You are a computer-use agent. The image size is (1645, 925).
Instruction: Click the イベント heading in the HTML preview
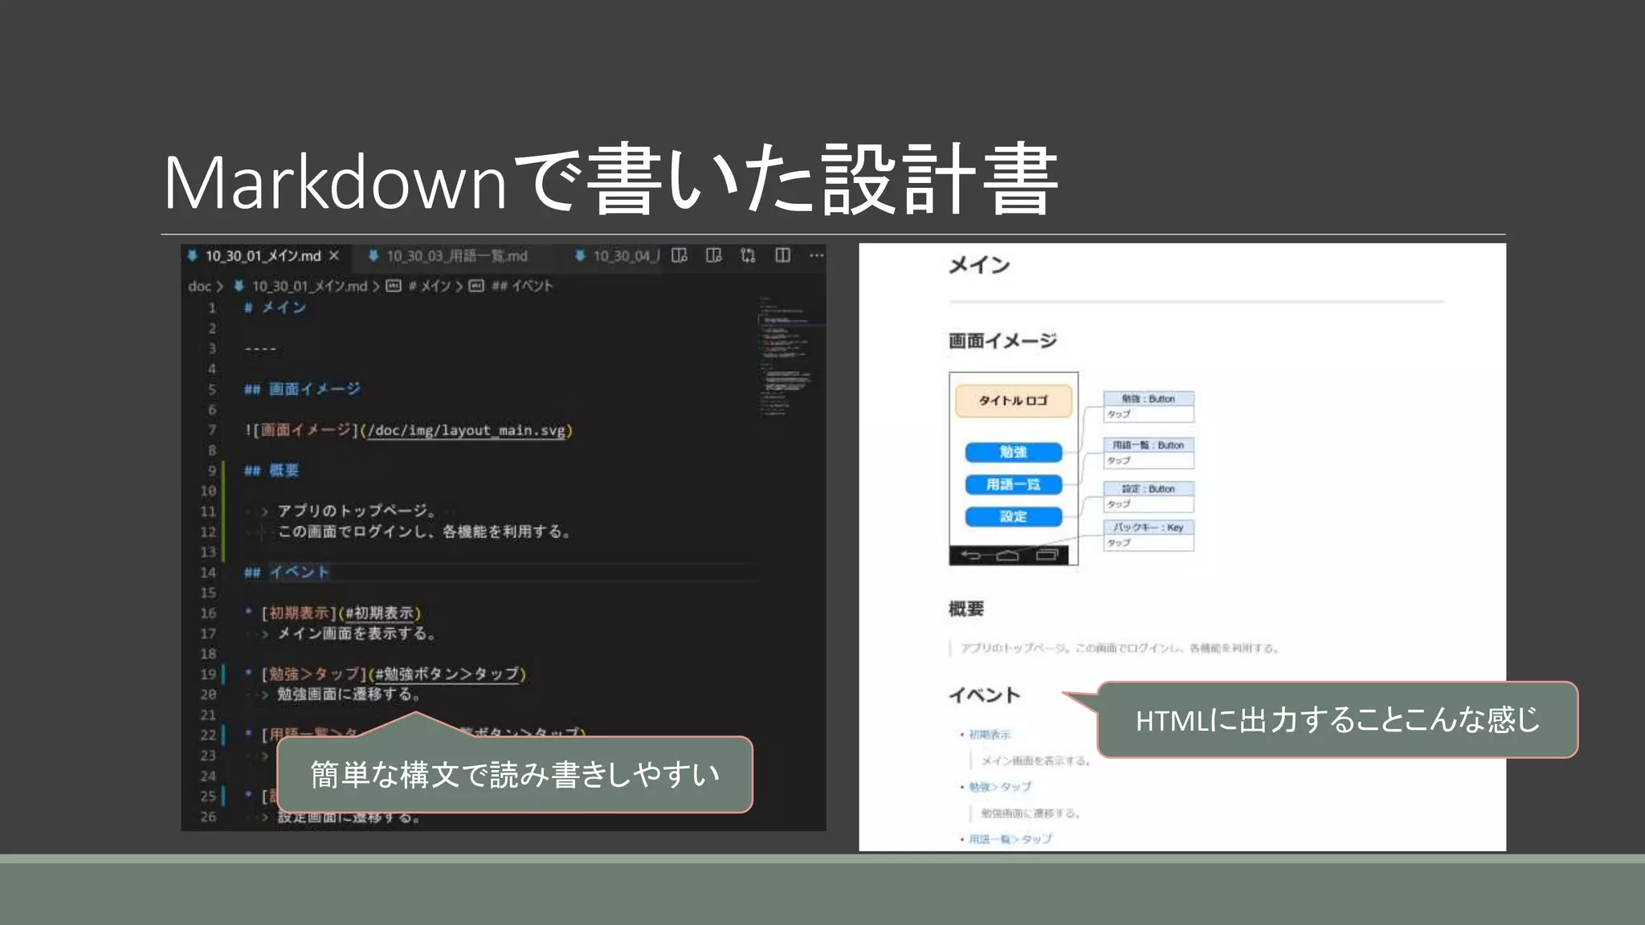[x=984, y=695]
